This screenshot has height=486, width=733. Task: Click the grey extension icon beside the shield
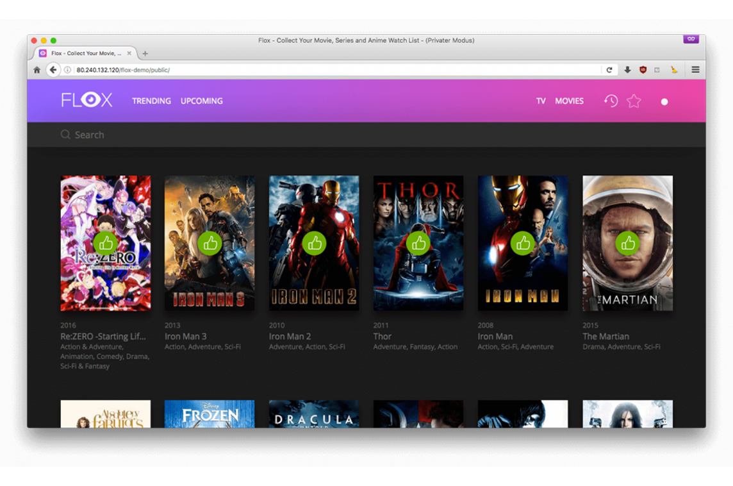point(657,70)
